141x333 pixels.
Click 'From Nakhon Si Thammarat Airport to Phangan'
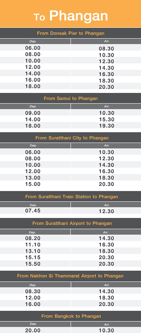point(70,276)
